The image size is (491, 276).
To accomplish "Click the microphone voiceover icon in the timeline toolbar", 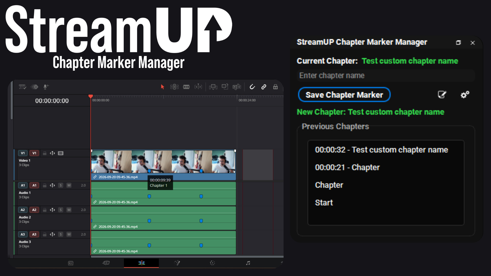I will pyautogui.click(x=46, y=87).
